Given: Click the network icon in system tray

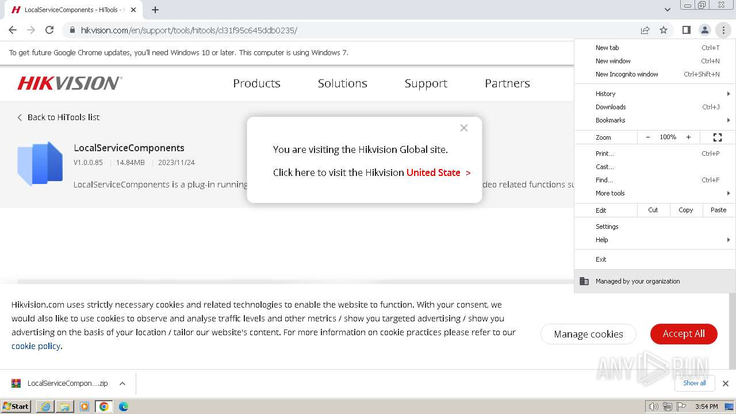Looking at the screenshot, I should [x=668, y=407].
